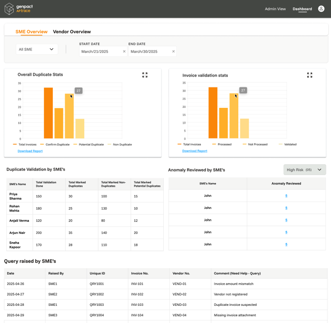The height and width of the screenshot is (323, 331).
Task: Open first John's Anomaly Reviewed count link
Action: pyautogui.click(x=286, y=196)
